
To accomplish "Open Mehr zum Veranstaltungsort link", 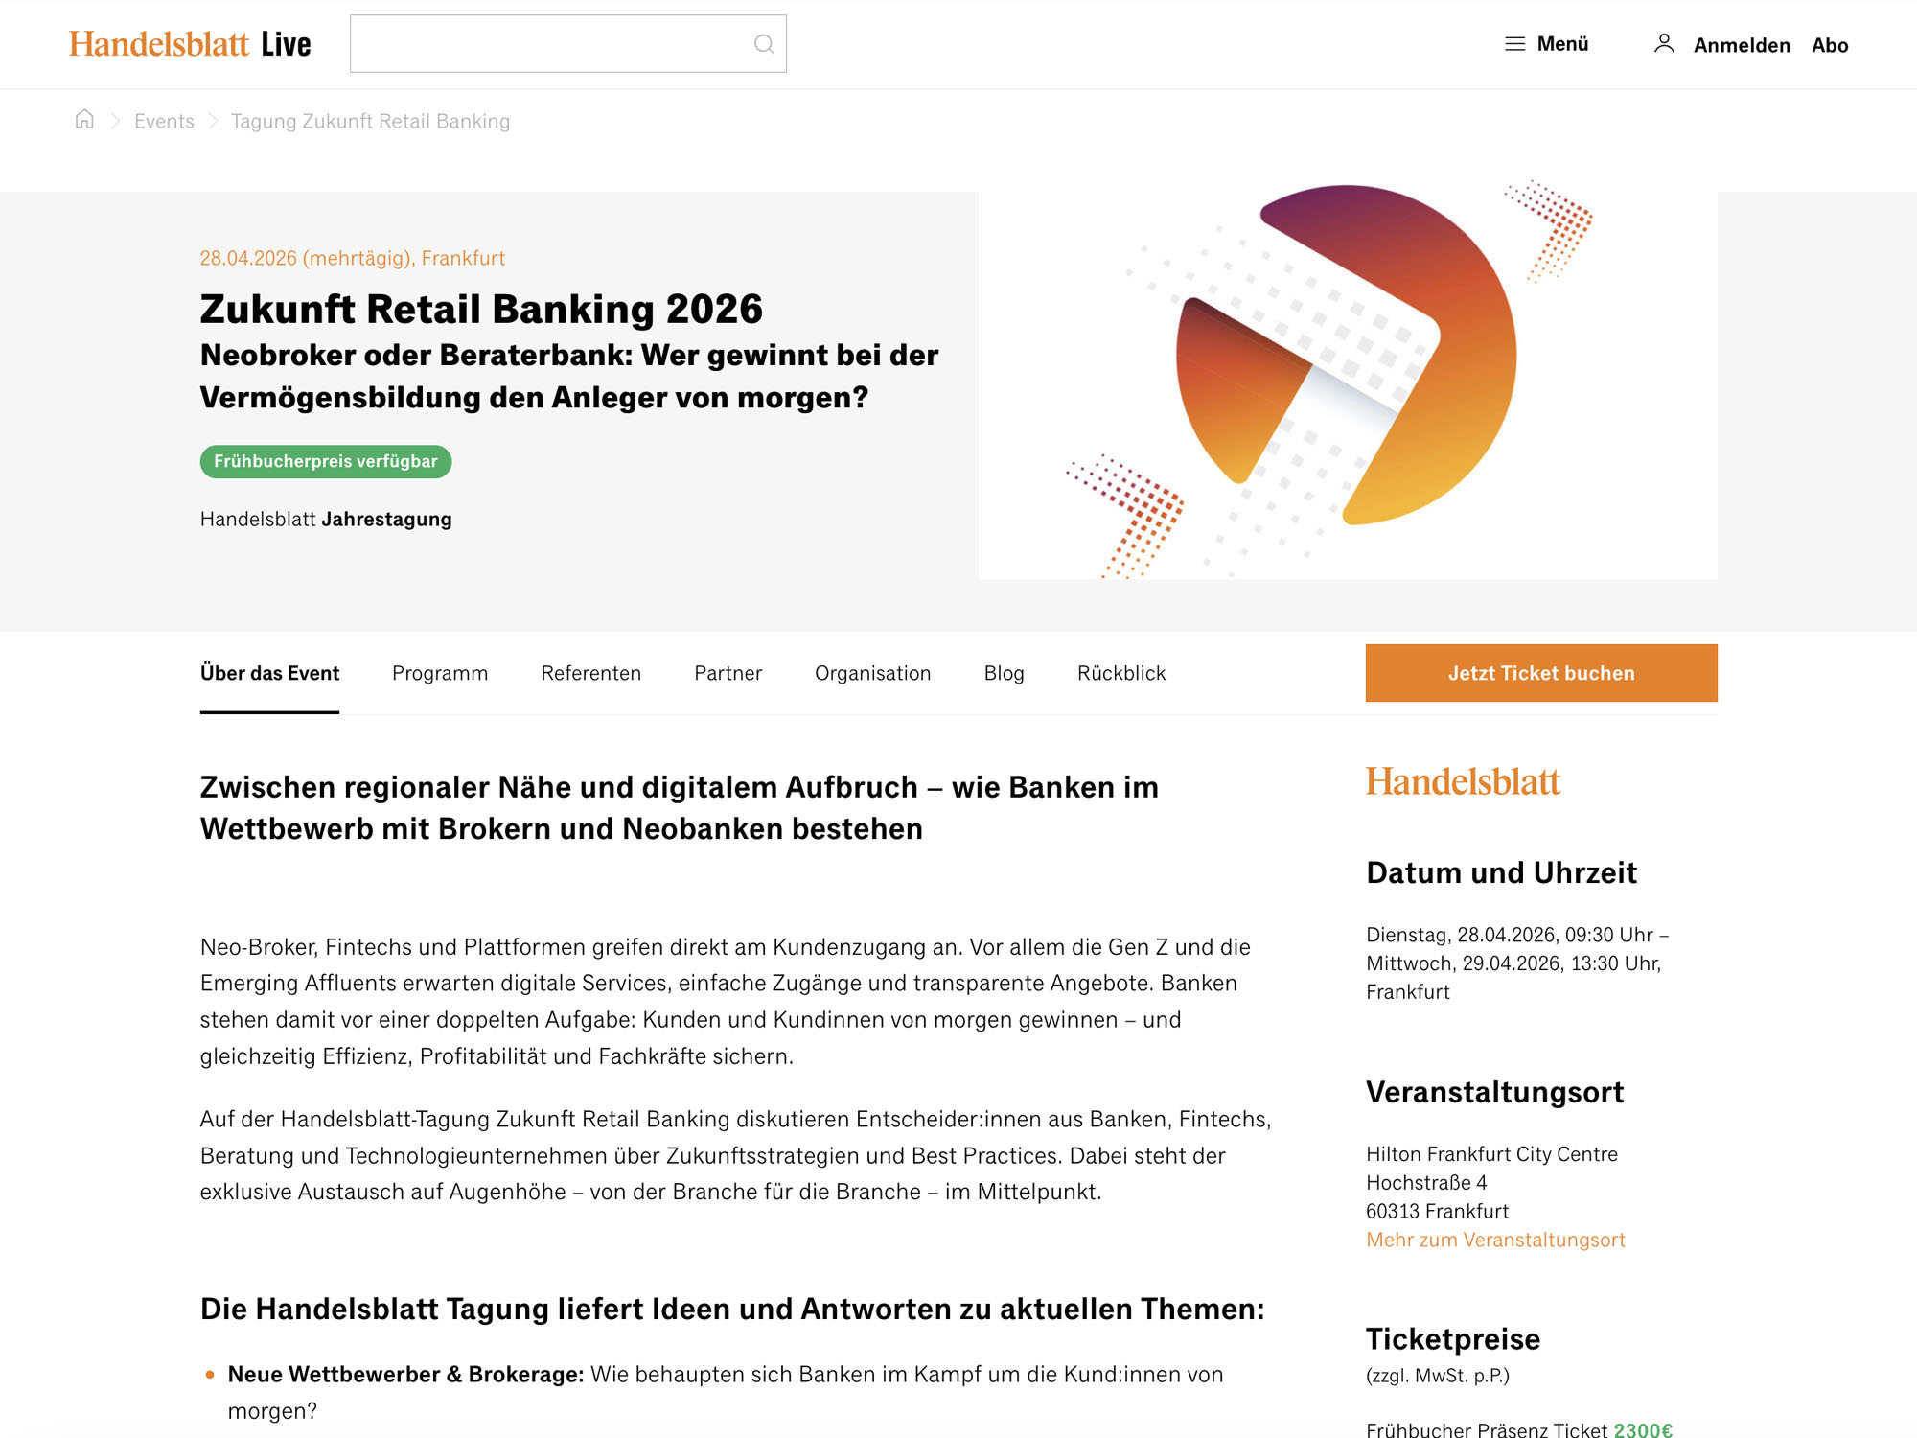I will (1495, 1240).
